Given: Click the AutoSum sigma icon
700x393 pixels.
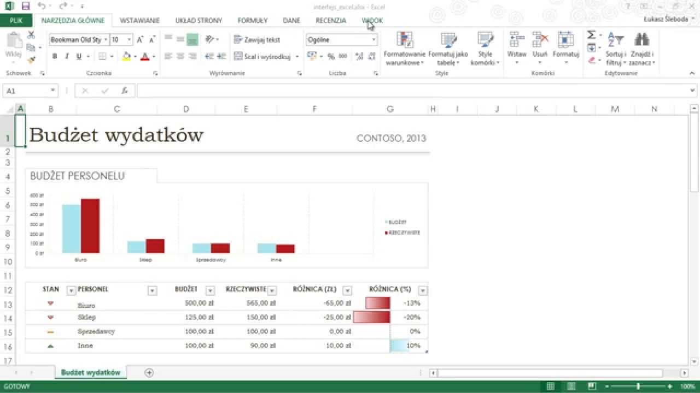Looking at the screenshot, I should point(591,35).
